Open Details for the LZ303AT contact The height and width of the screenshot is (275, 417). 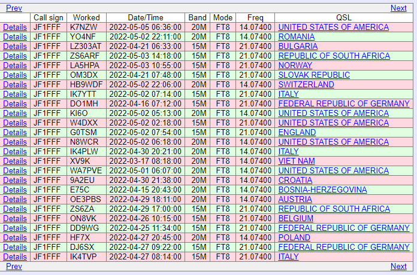(x=15, y=46)
